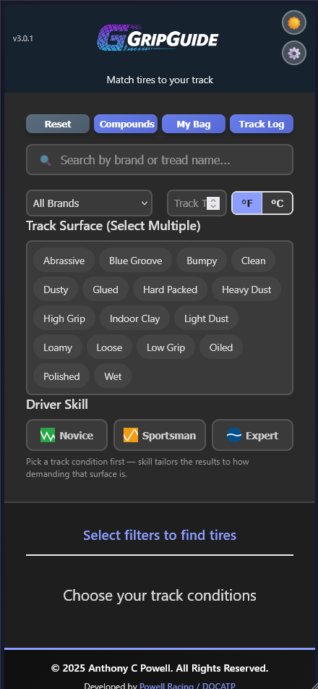This screenshot has width=318, height=689.
Task: Open My Bag
Action: (194, 124)
